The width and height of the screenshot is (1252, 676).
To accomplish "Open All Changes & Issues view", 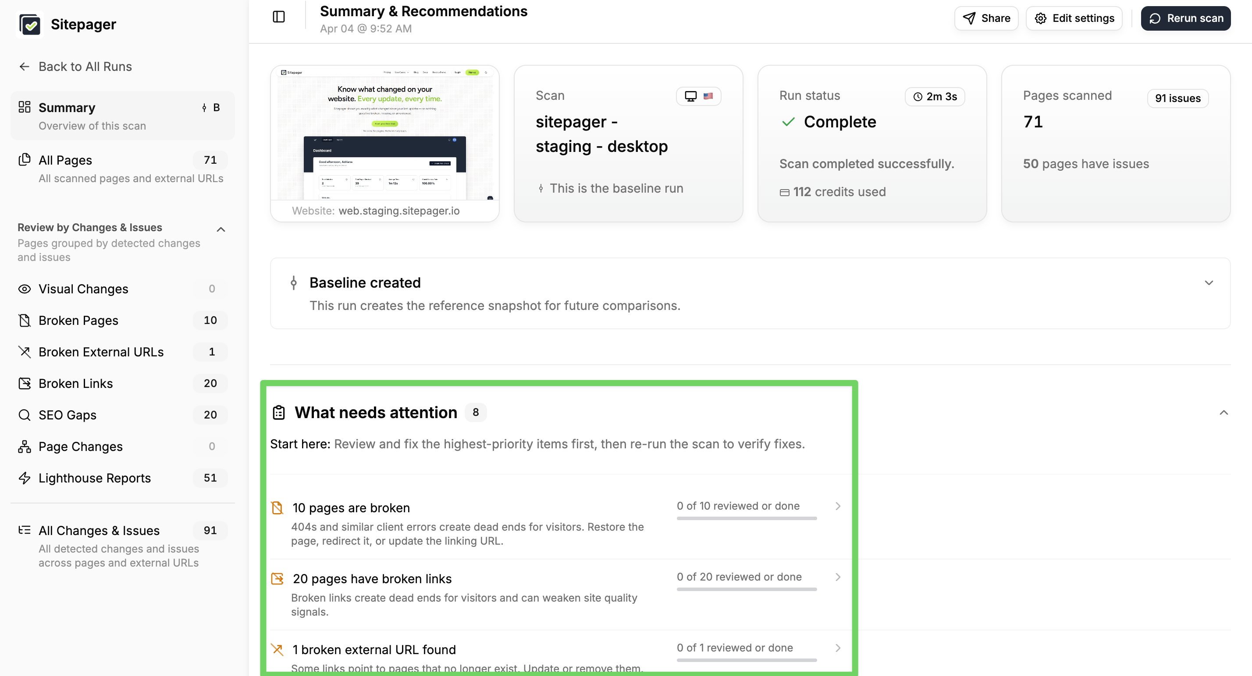I will pos(99,530).
